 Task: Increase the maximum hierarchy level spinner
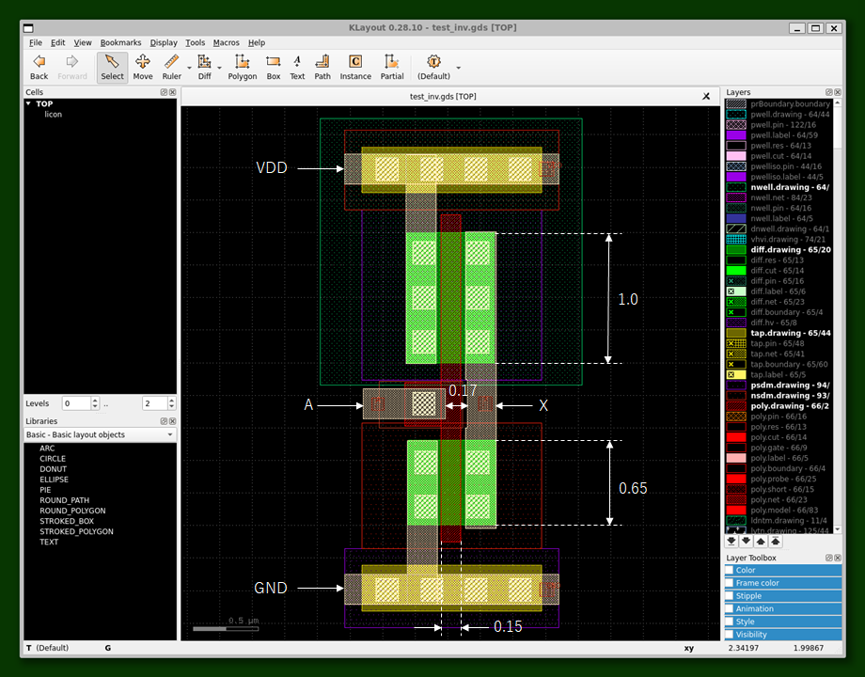pyautogui.click(x=171, y=400)
